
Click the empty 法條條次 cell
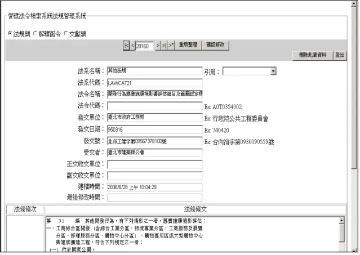[x=25, y=234]
